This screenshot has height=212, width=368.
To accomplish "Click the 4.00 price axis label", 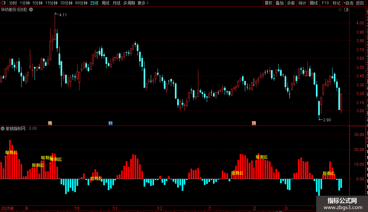I will (x=360, y=23).
